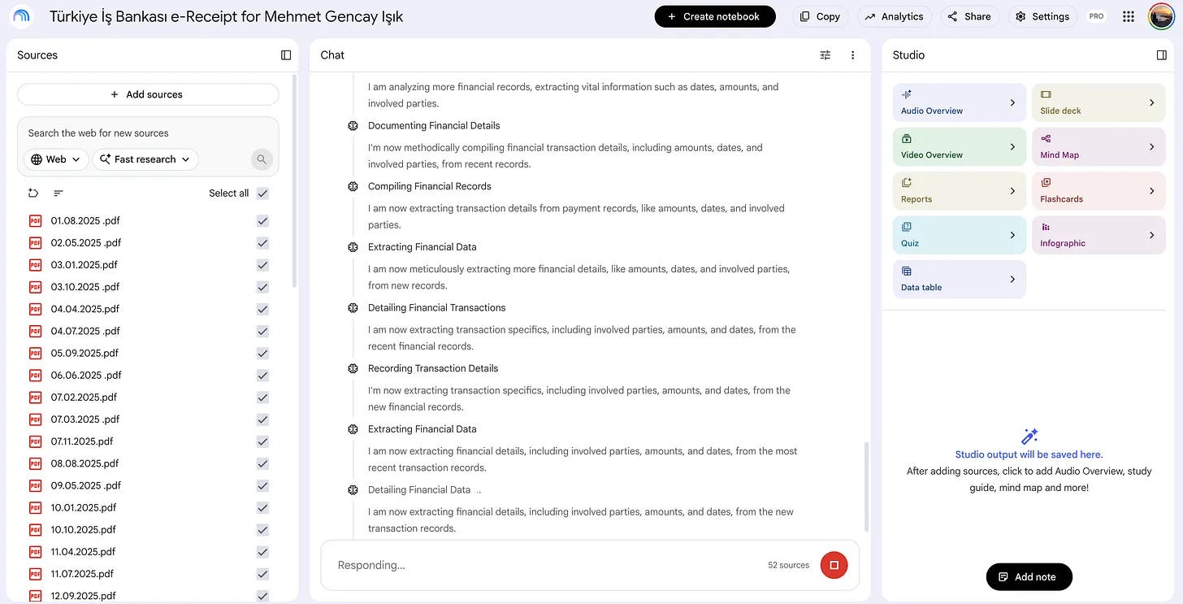Click the brain icon beside Documenting Financial Details
1183x604 pixels.
[353, 126]
